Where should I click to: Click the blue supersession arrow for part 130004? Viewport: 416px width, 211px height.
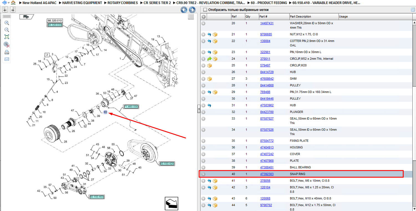pyautogui.click(x=209, y=41)
